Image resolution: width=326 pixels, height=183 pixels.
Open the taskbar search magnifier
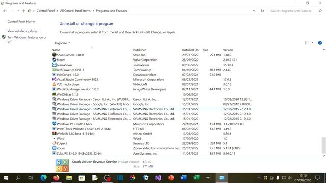18,178
